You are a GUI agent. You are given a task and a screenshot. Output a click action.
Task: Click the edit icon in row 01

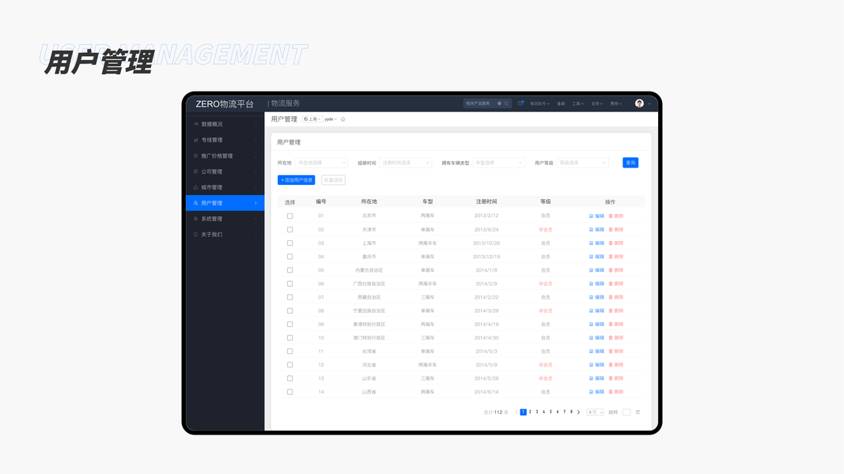click(591, 216)
